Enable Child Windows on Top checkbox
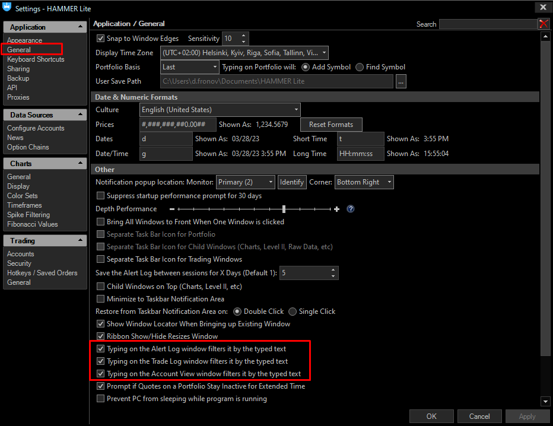The image size is (553, 426). [x=100, y=286]
